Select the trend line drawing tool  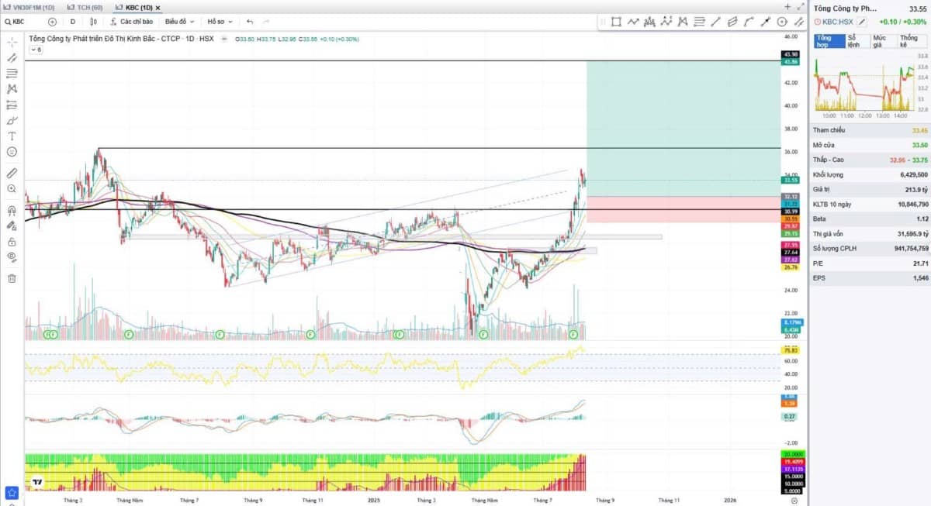[x=12, y=57]
